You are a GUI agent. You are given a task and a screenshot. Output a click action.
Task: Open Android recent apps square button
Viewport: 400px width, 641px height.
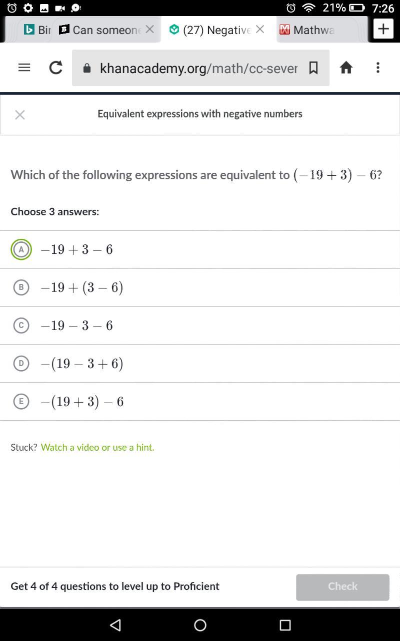[285, 624]
